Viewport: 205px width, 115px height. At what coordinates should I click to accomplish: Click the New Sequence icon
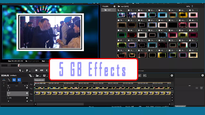click(x=30, y=76)
